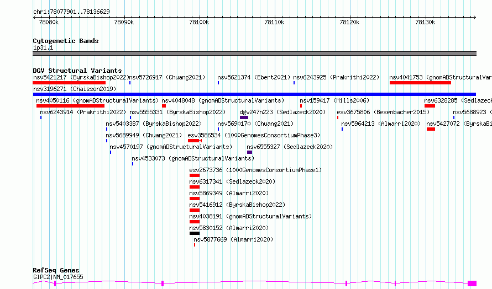
Task: Jump to the 78120k ruler mark
Action: tap(350, 22)
